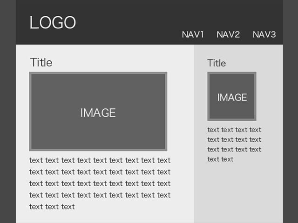Click the second line of main paragraph text

coord(100,172)
